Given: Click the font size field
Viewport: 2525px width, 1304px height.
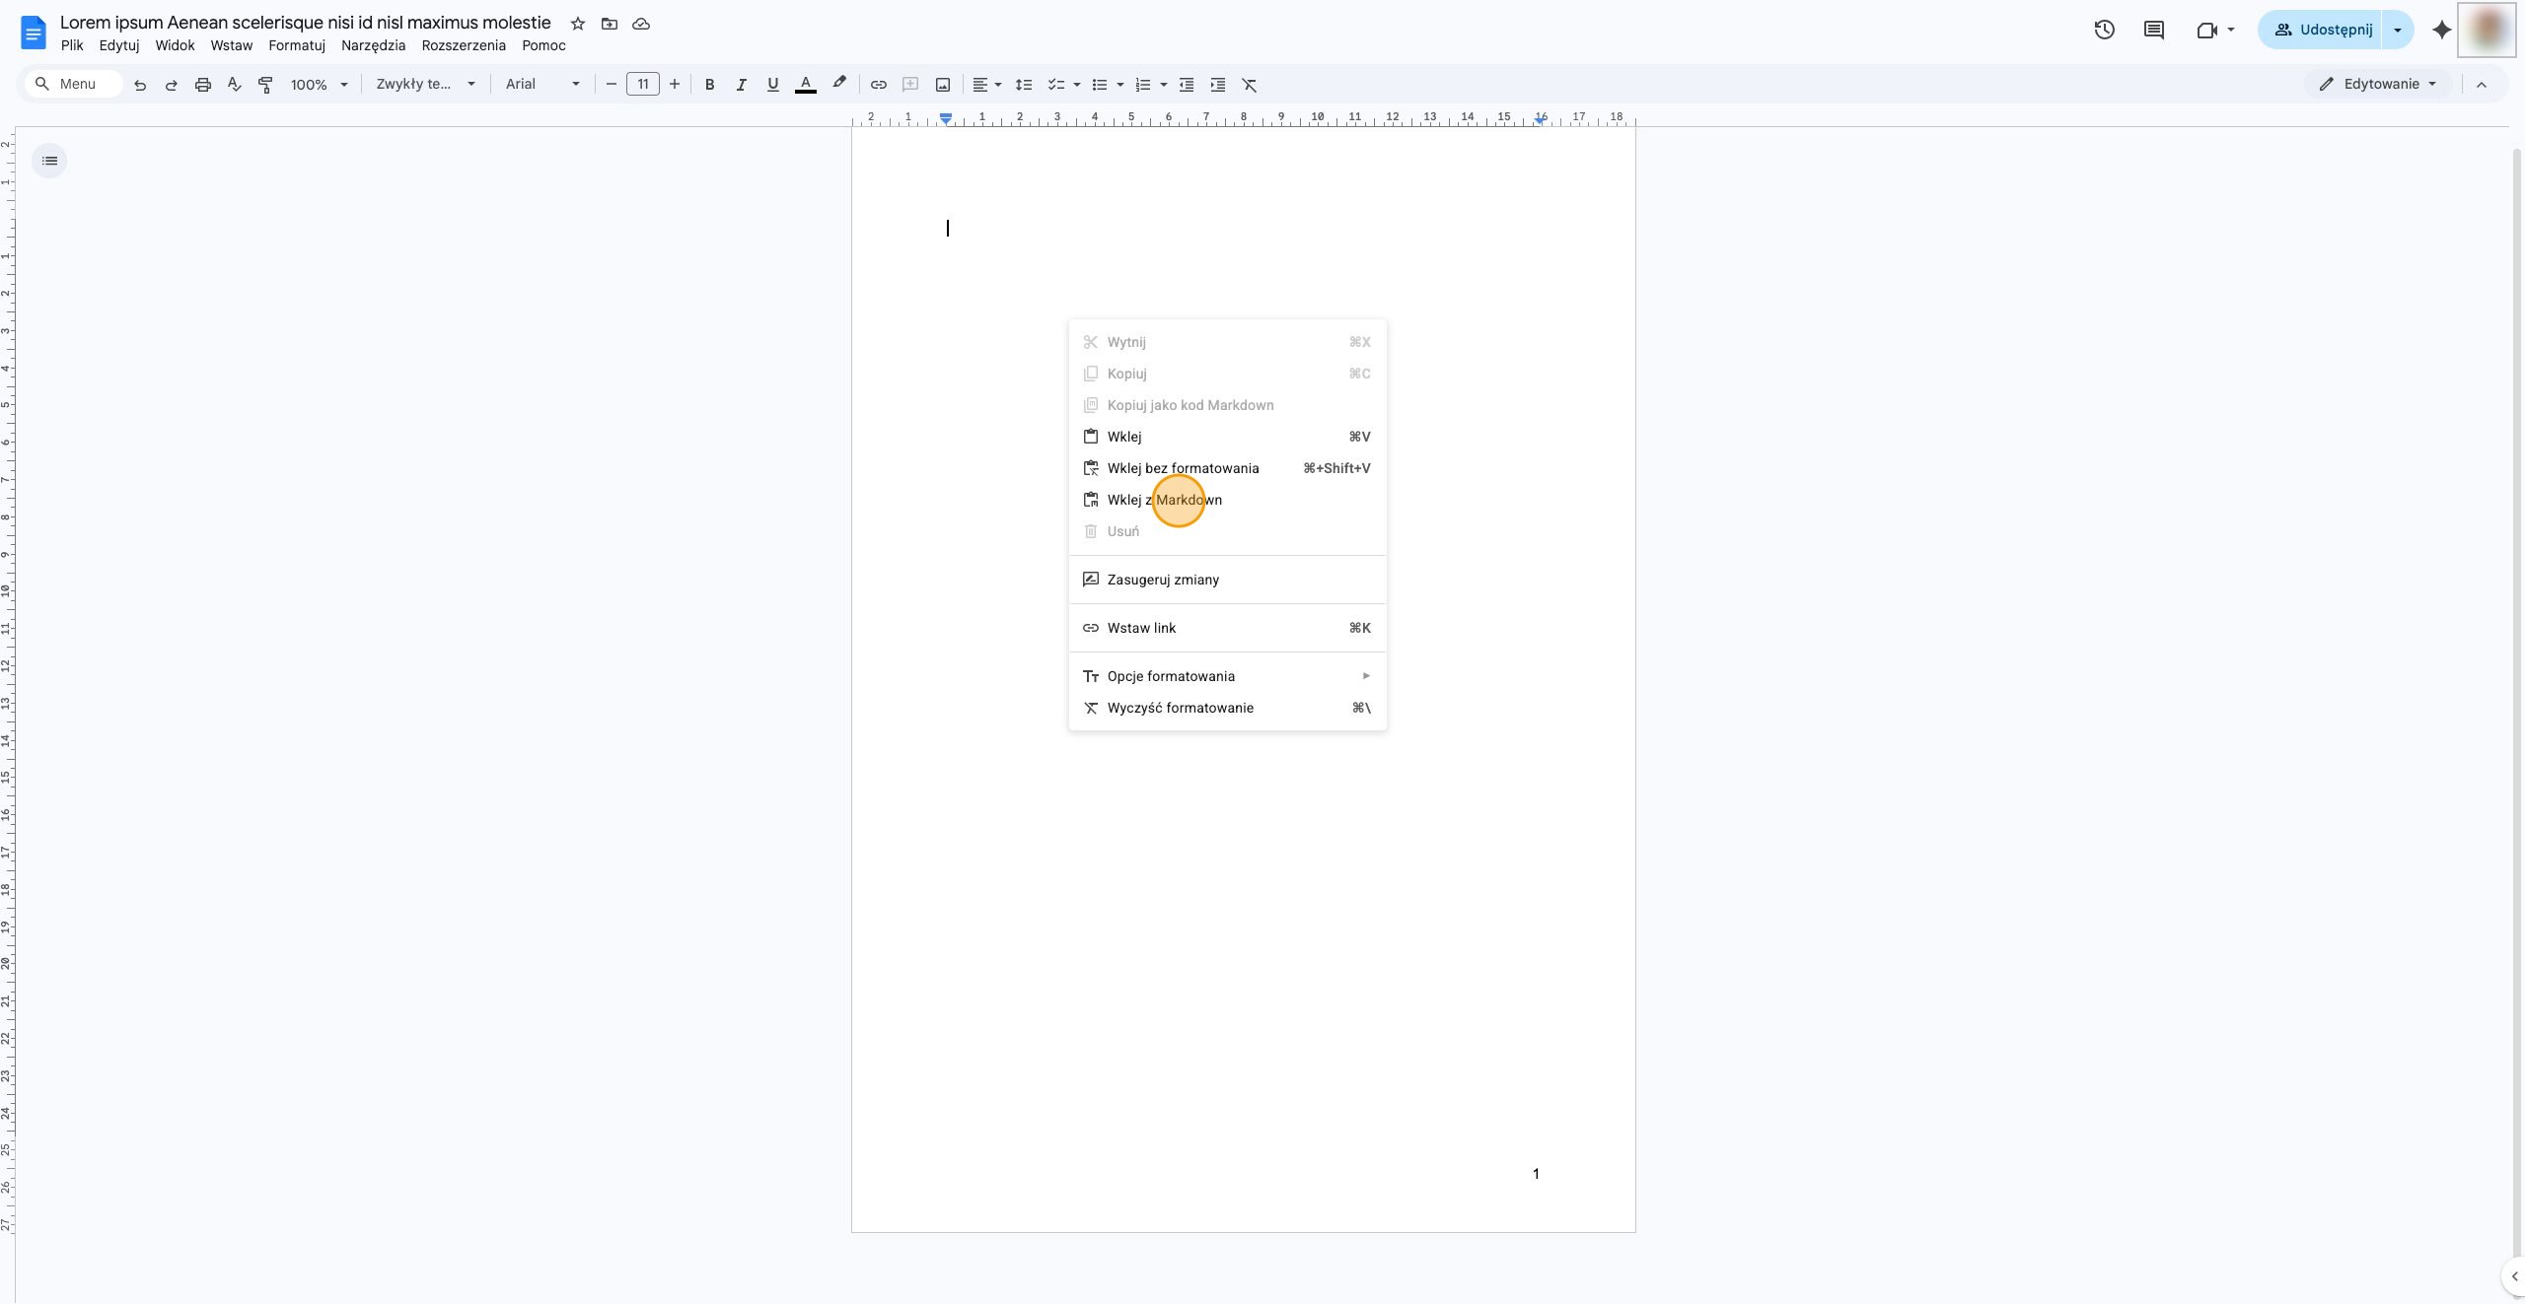Looking at the screenshot, I should tap(643, 85).
